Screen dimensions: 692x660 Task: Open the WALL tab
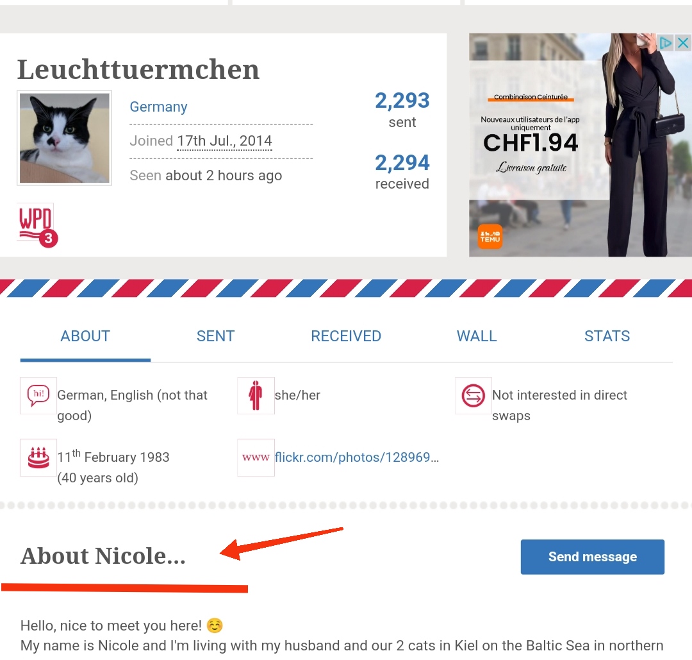coord(477,336)
